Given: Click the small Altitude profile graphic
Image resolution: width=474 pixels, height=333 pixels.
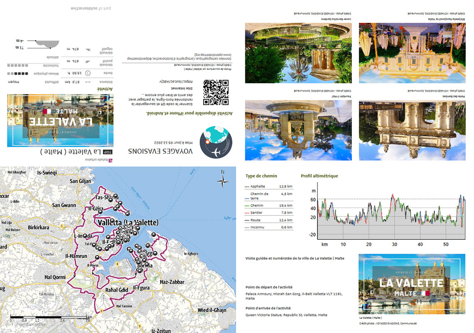Looking at the screenshot, I should pos(47,44).
